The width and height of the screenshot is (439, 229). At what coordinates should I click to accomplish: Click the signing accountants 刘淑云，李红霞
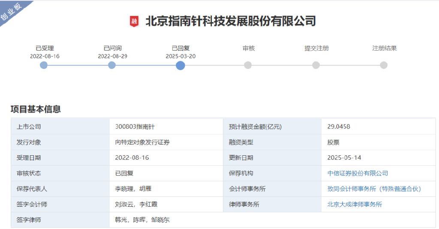(x=136, y=205)
